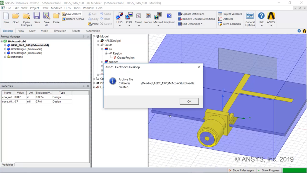Viewport: 307px width, 173px height.
Task: Click the Cut command
Action: (x=92, y=14)
